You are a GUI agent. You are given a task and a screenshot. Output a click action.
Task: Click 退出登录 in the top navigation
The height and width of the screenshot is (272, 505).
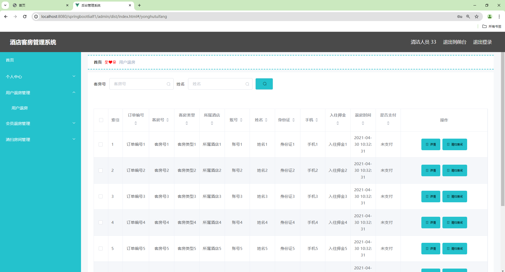tap(482, 42)
